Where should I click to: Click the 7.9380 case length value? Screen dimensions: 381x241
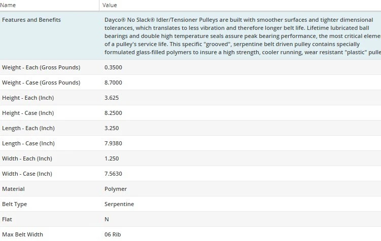[113, 143]
